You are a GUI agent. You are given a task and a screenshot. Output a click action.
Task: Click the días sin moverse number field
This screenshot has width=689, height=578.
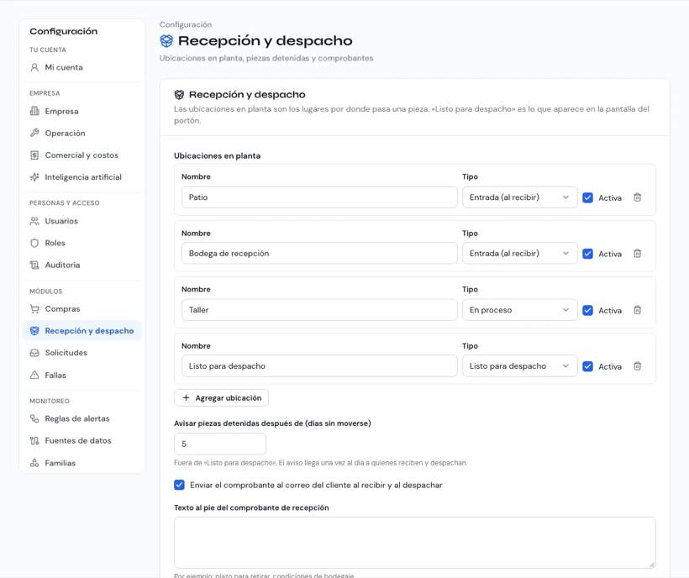click(219, 444)
